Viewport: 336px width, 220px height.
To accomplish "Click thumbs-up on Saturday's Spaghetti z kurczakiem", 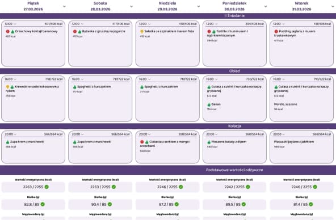I will (x=75, y=87).
